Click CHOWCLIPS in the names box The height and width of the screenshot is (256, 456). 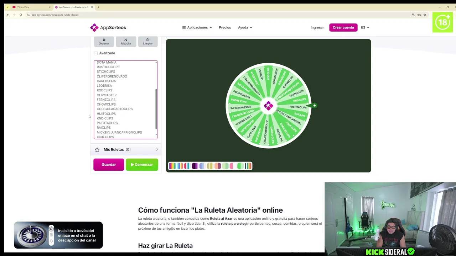(106, 104)
